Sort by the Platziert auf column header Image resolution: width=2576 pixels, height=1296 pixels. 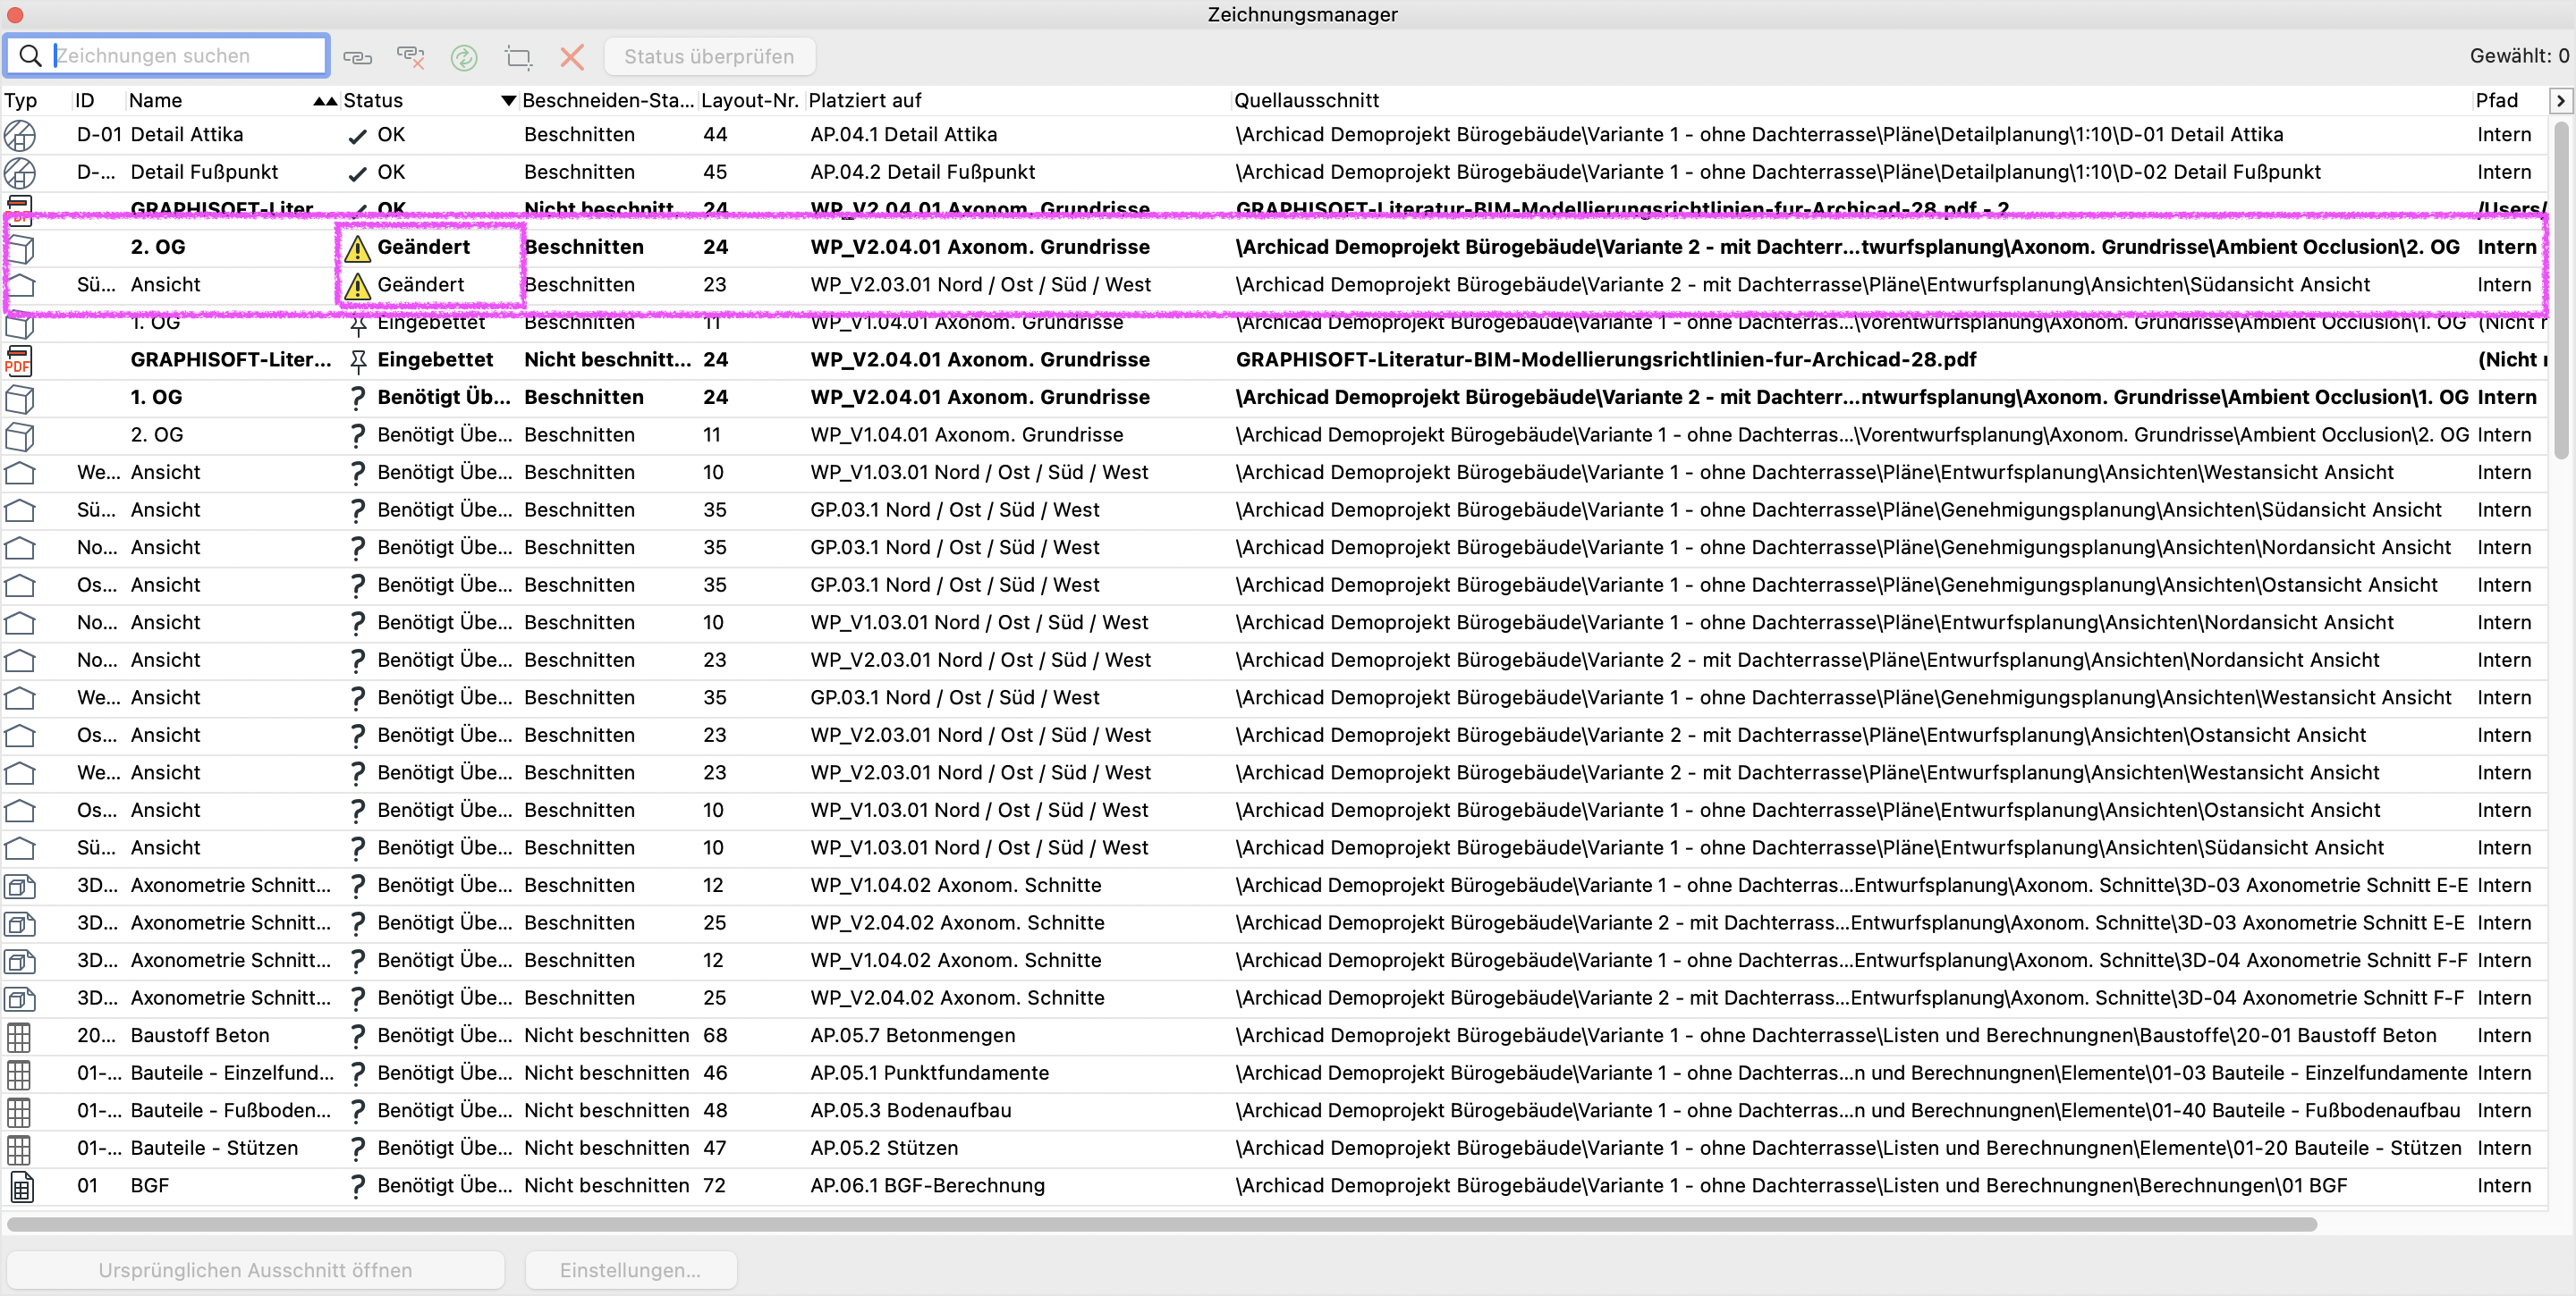pyautogui.click(x=865, y=101)
